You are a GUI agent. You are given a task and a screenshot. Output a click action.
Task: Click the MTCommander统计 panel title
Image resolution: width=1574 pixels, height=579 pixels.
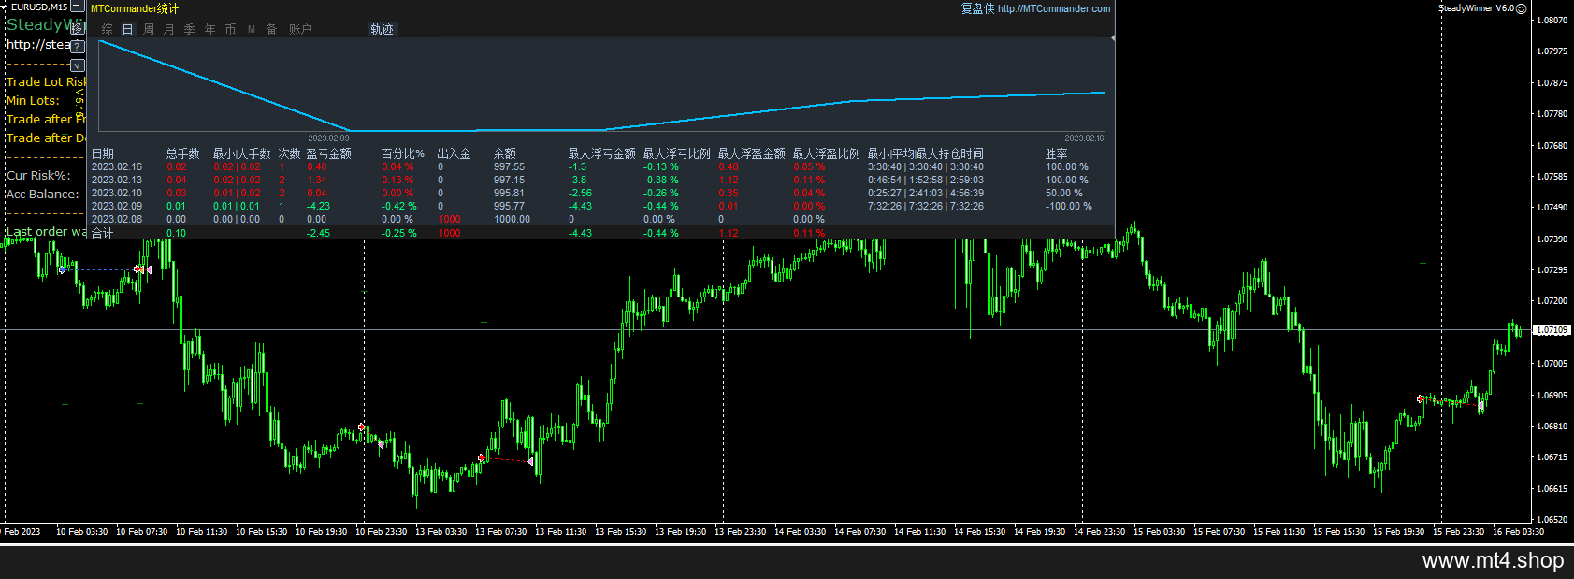(135, 8)
